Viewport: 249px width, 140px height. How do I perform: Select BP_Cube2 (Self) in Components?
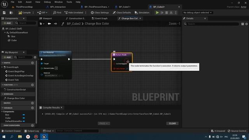14,28
